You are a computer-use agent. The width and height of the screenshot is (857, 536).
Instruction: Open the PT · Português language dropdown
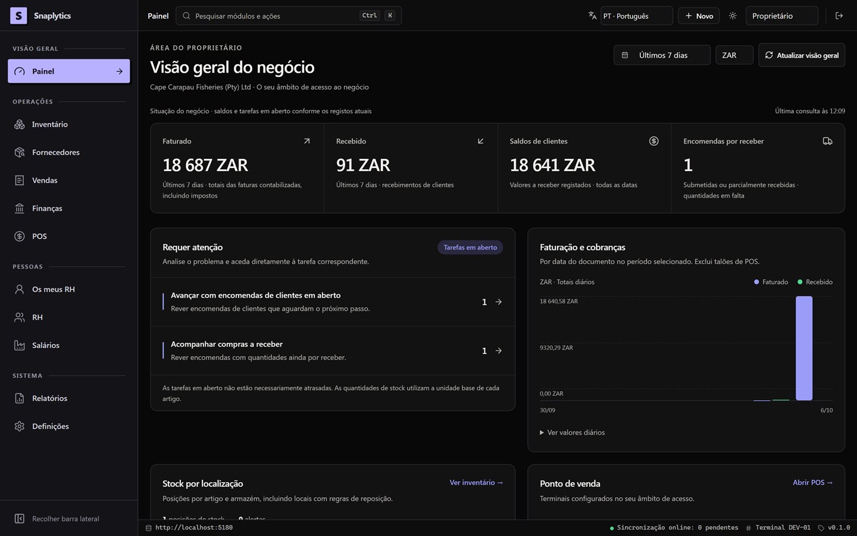pos(636,15)
